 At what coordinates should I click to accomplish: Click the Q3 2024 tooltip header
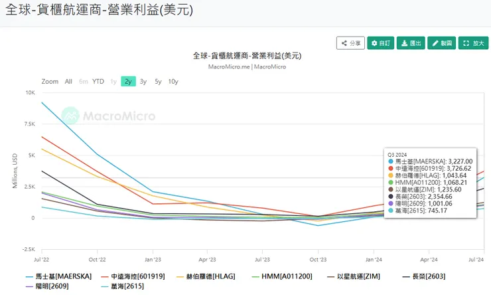[x=397, y=155]
